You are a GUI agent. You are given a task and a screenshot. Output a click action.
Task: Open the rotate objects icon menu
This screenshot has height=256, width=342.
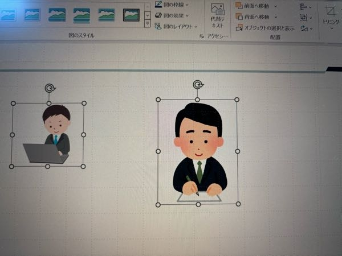tap(307, 28)
